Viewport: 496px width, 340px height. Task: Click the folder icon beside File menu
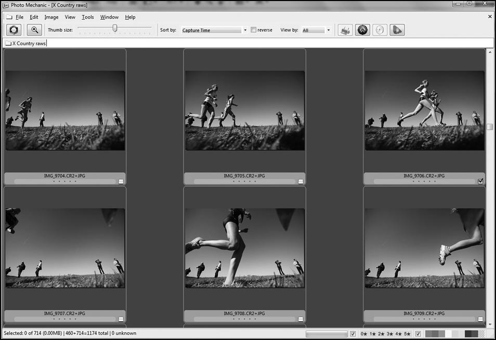(9, 17)
